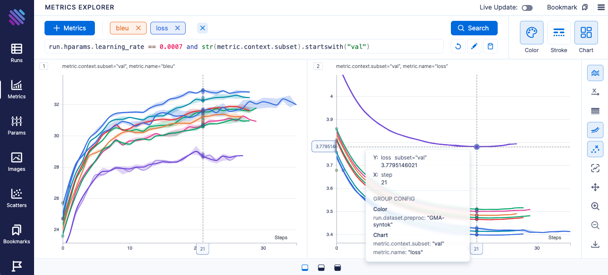Open the Metrics page in sidebar
This screenshot has width=608, height=275.
pyautogui.click(x=17, y=89)
